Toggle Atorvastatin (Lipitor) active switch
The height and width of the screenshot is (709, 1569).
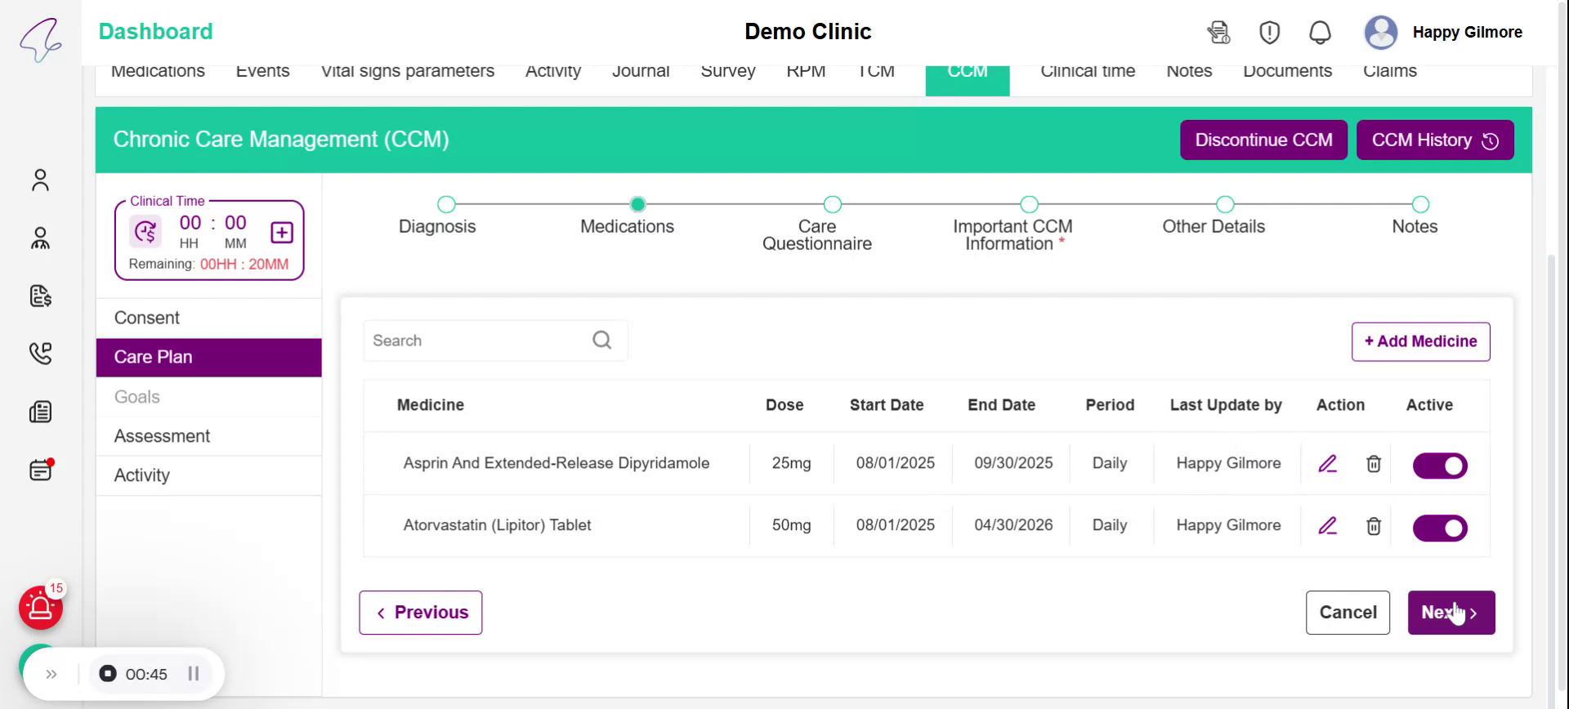[x=1440, y=528]
